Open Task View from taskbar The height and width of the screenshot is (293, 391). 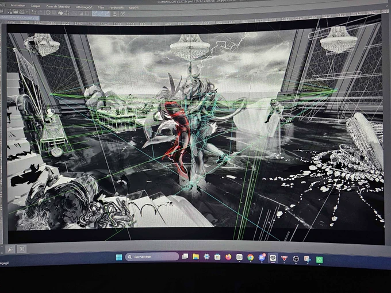[x=185, y=256]
